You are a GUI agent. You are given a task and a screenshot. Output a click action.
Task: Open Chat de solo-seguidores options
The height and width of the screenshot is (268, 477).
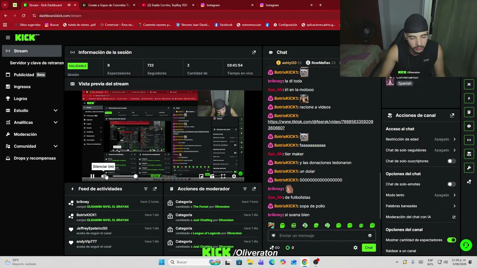coord(421,150)
